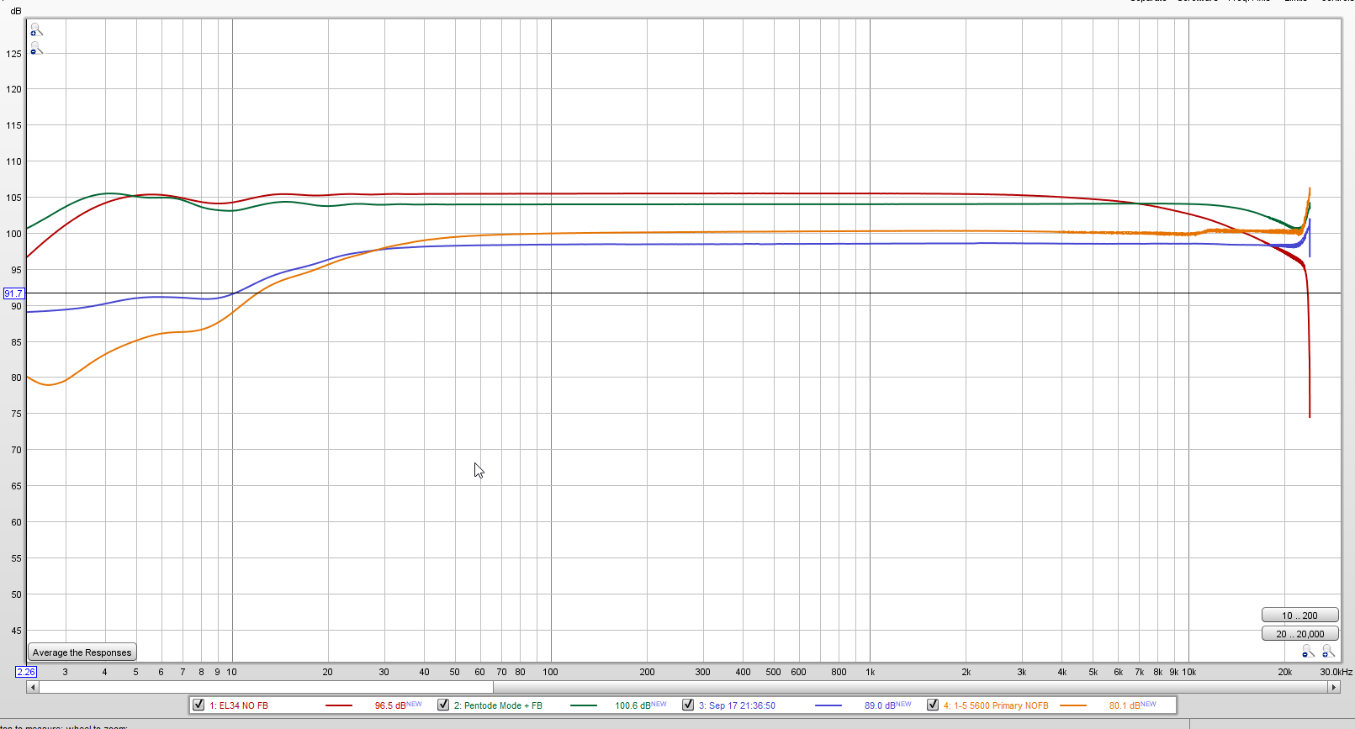This screenshot has height=729, width=1355.
Task: Click the green line swatch for Pentode Mode + FB
Action: pos(584,705)
